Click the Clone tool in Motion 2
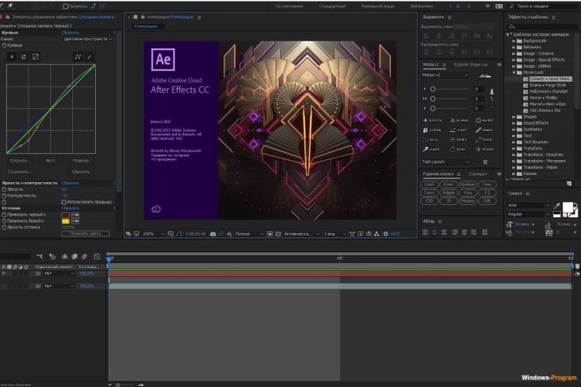This screenshot has width=581, height=387. click(x=432, y=130)
